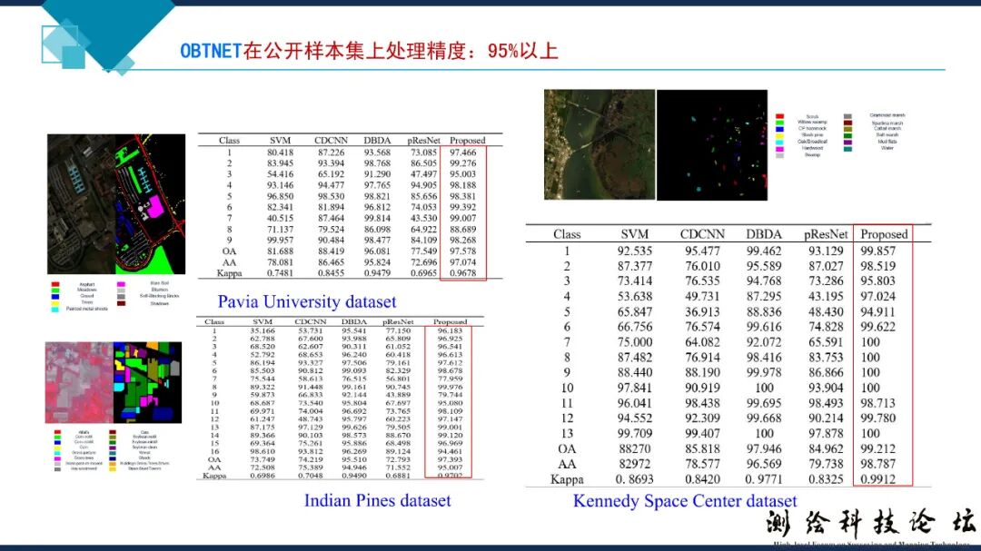Click 'pResNet' header in Pavia University table
The image size is (981, 551).
[423, 141]
